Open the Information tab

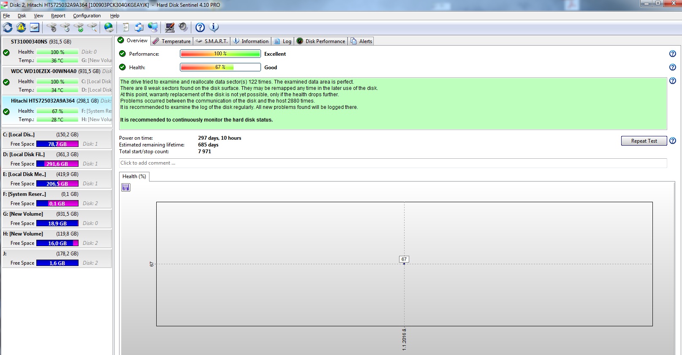[251, 41]
